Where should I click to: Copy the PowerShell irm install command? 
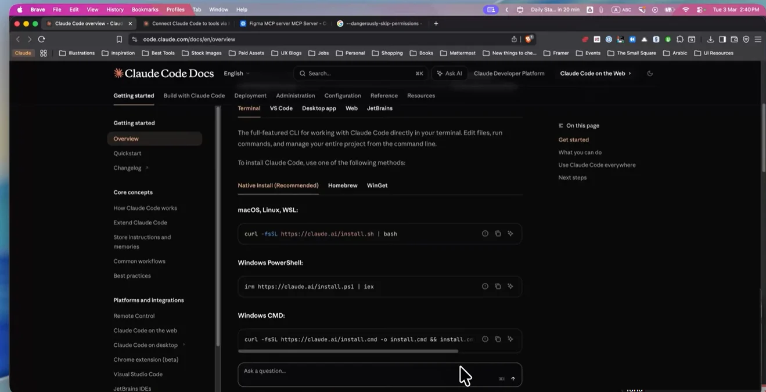[x=498, y=286]
